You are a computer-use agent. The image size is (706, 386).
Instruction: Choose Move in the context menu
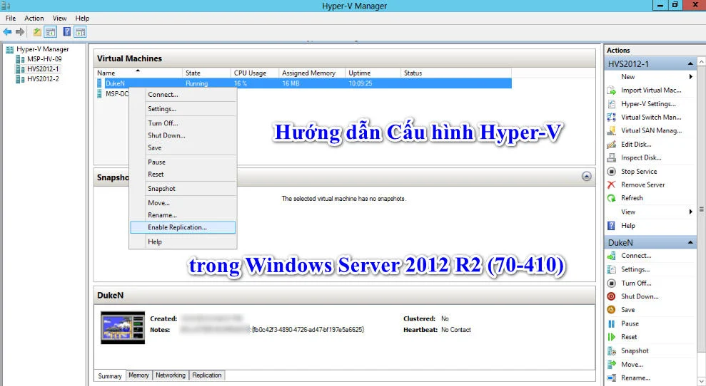point(183,203)
